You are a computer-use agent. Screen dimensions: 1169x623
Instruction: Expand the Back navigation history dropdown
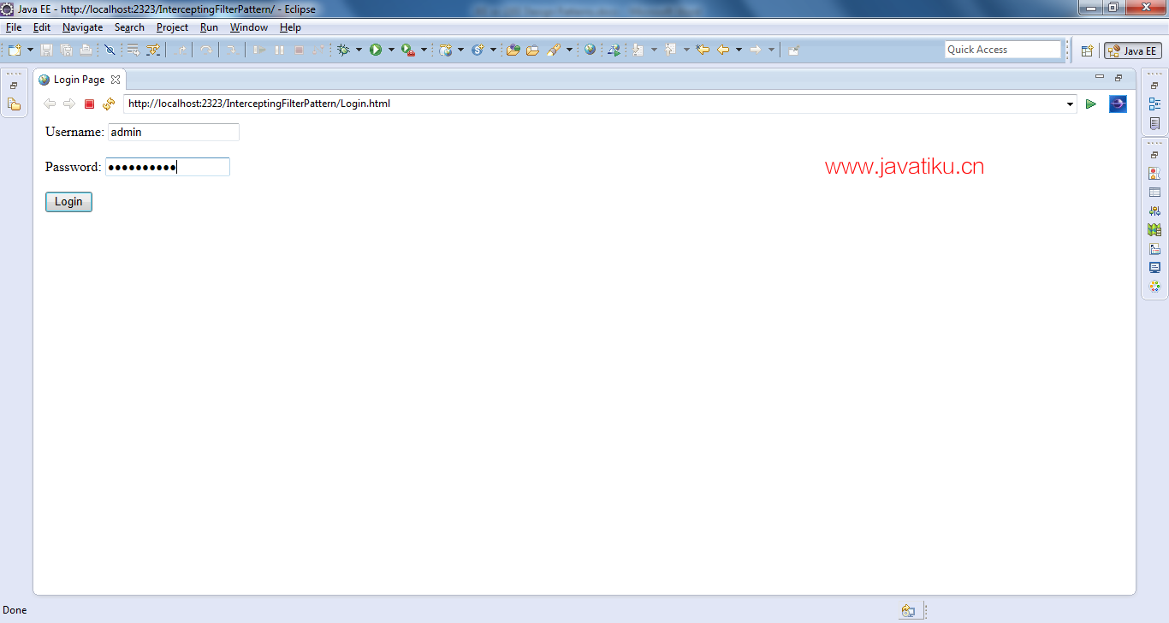[x=739, y=50]
